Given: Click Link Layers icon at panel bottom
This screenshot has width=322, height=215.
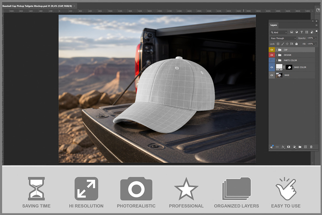Looking at the screenshot, I should pyautogui.click(x=277, y=147).
